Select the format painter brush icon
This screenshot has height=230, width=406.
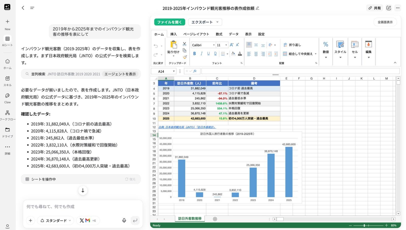(185, 57)
